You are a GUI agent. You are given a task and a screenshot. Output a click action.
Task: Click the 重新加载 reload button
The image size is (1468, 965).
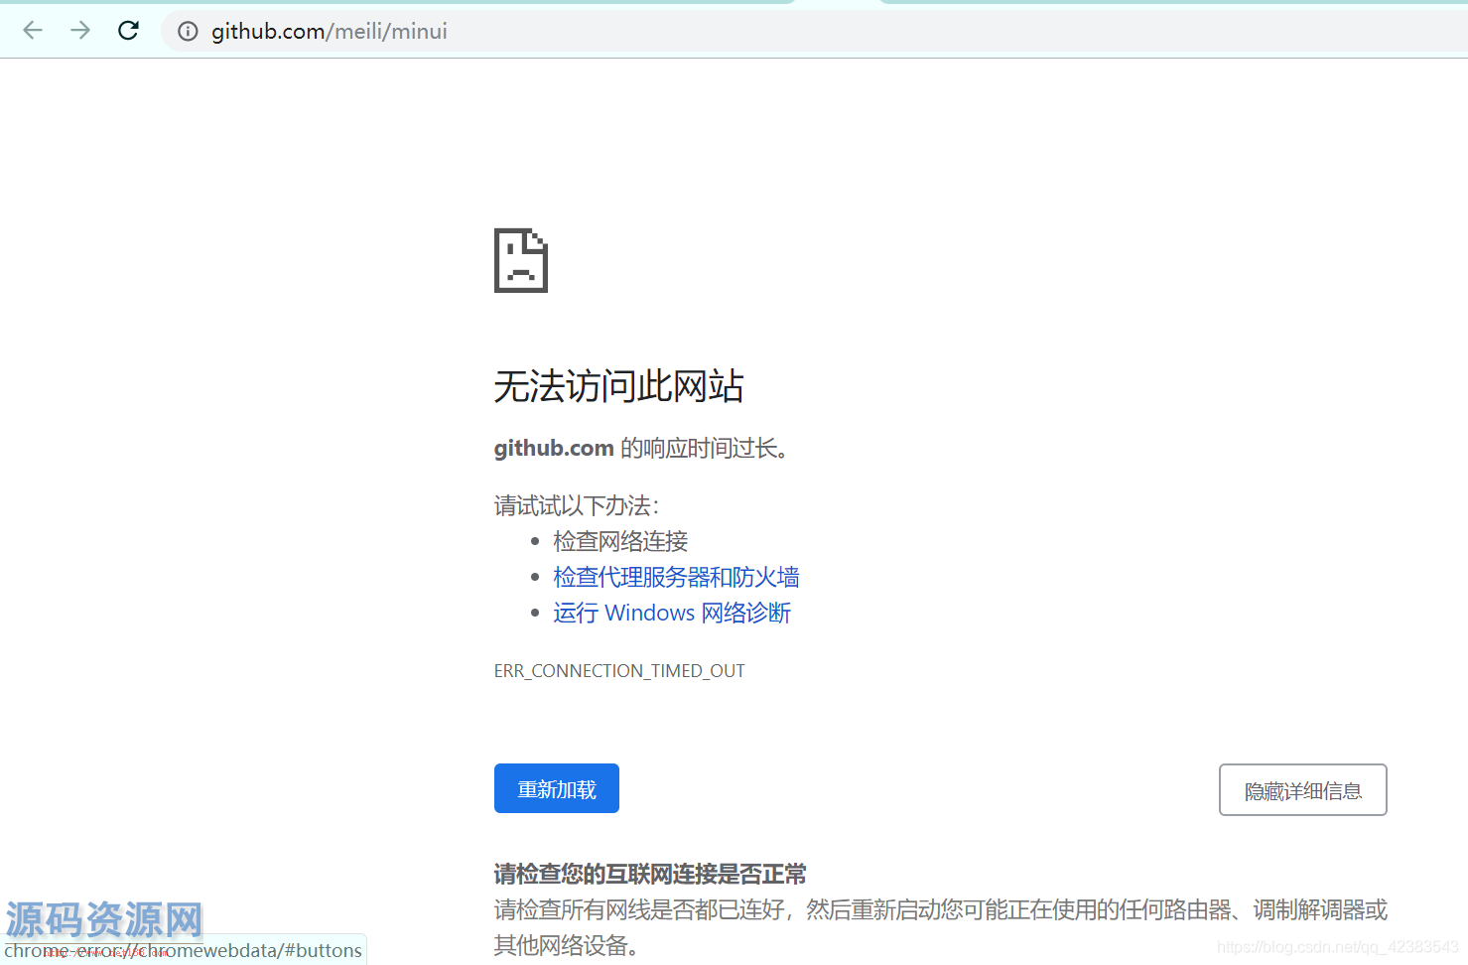[x=557, y=788]
